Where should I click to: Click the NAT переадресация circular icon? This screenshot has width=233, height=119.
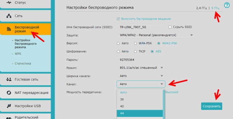coord(9,93)
